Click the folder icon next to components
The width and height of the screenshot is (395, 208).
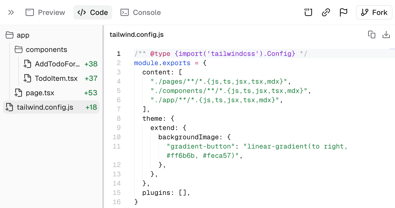point(18,49)
